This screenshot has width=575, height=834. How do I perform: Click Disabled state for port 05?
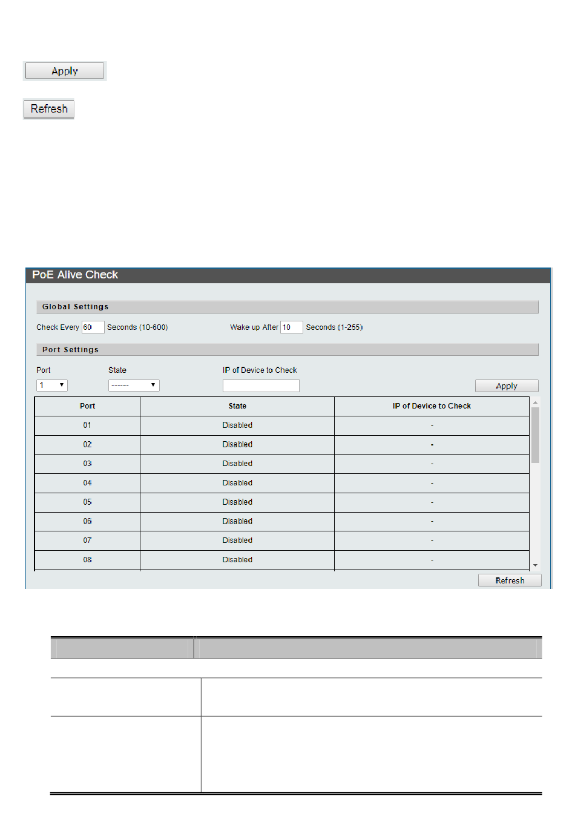[237, 502]
